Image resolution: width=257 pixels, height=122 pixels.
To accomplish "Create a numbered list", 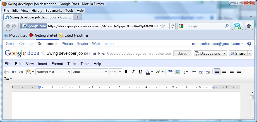I will coord(186,72).
